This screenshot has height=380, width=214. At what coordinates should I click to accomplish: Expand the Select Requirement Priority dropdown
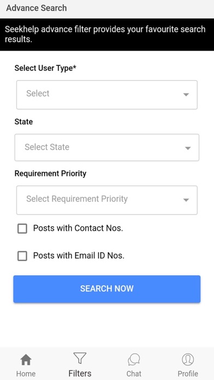[107, 200]
